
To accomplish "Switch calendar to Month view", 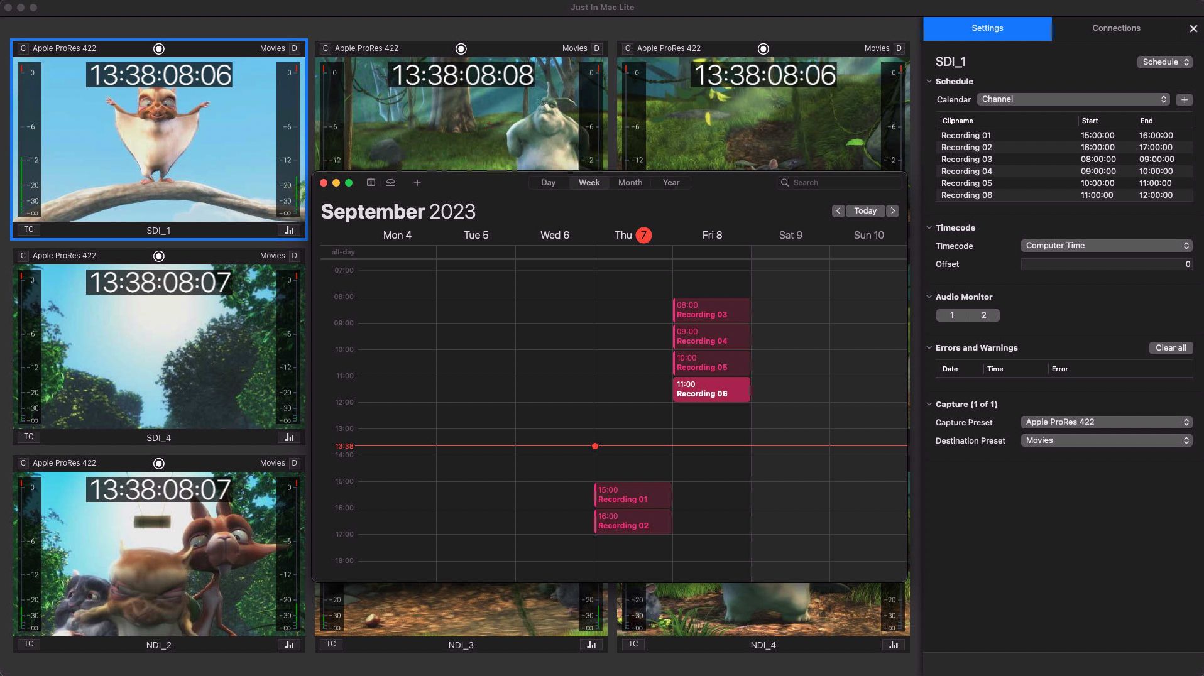I will pos(630,183).
